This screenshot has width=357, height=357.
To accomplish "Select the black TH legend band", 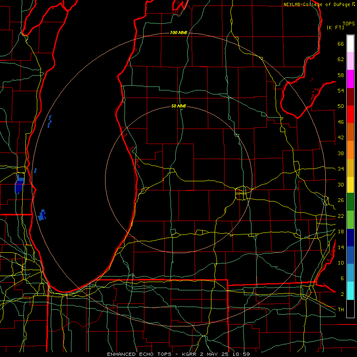I will tap(350, 309).
